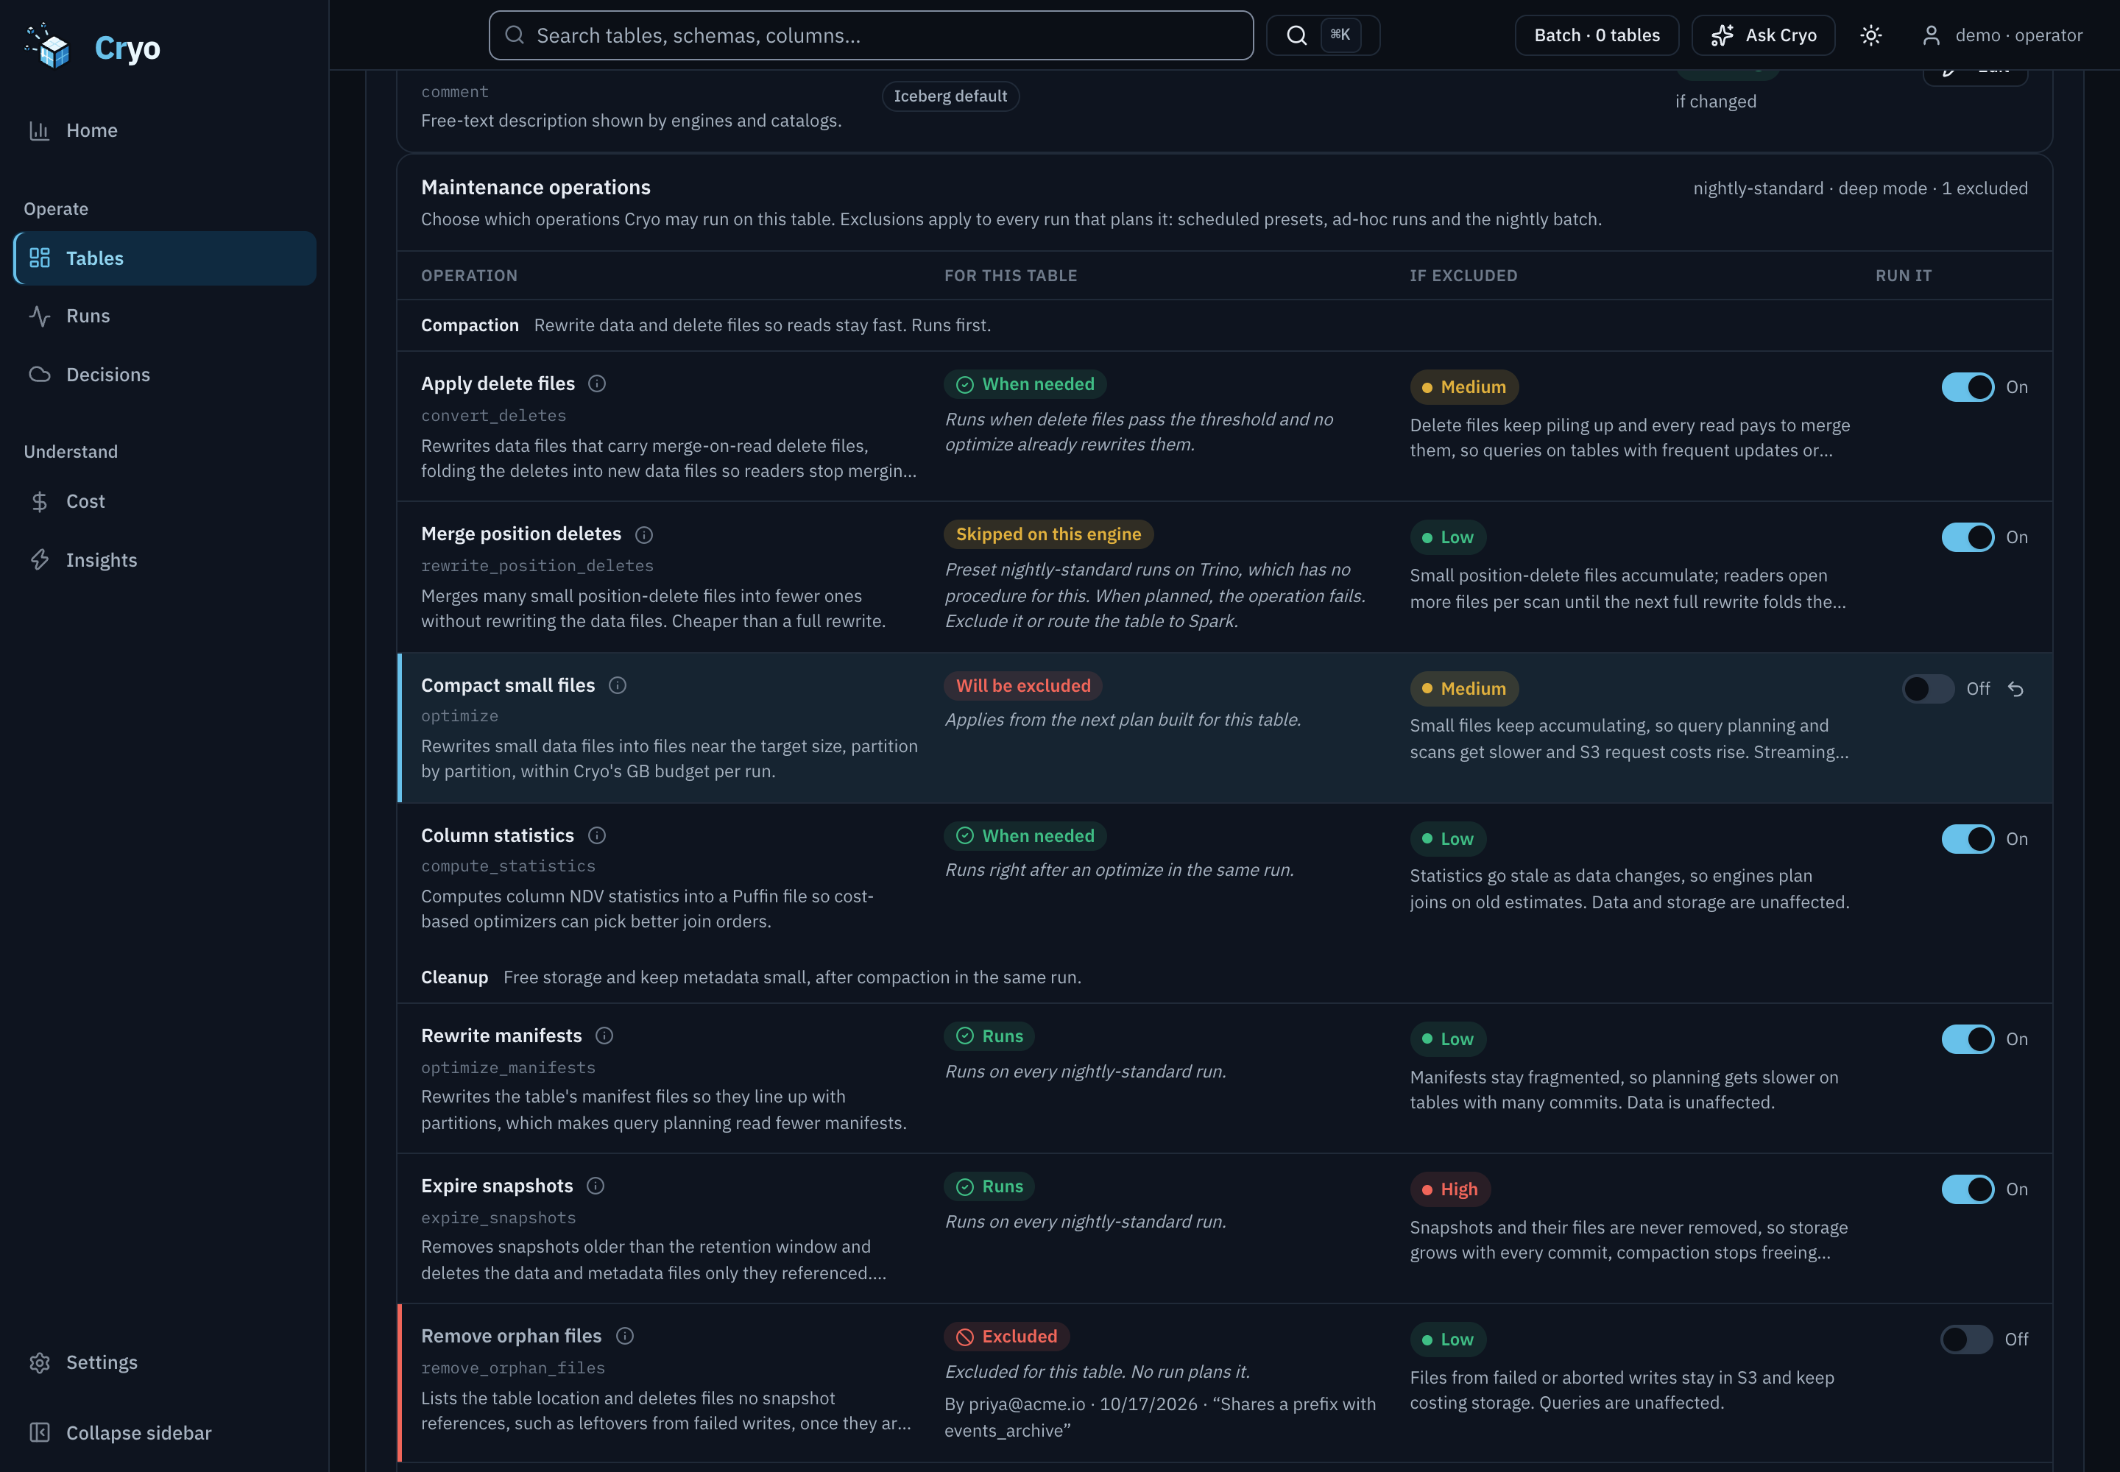Turn off Rewrite manifests toggle
2120x1472 pixels.
coord(1967,1039)
